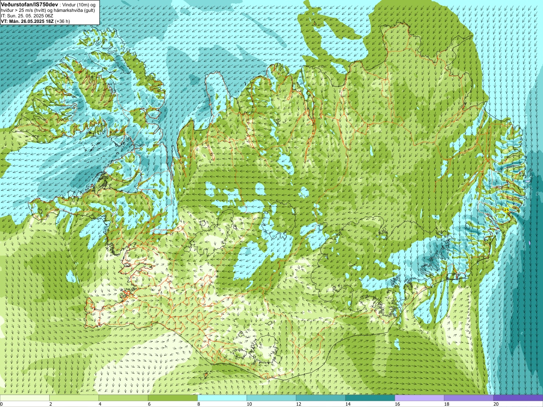The image size is (543, 407).
Task: Select the 12–14 m/s teal legend color
Action: click(321, 398)
